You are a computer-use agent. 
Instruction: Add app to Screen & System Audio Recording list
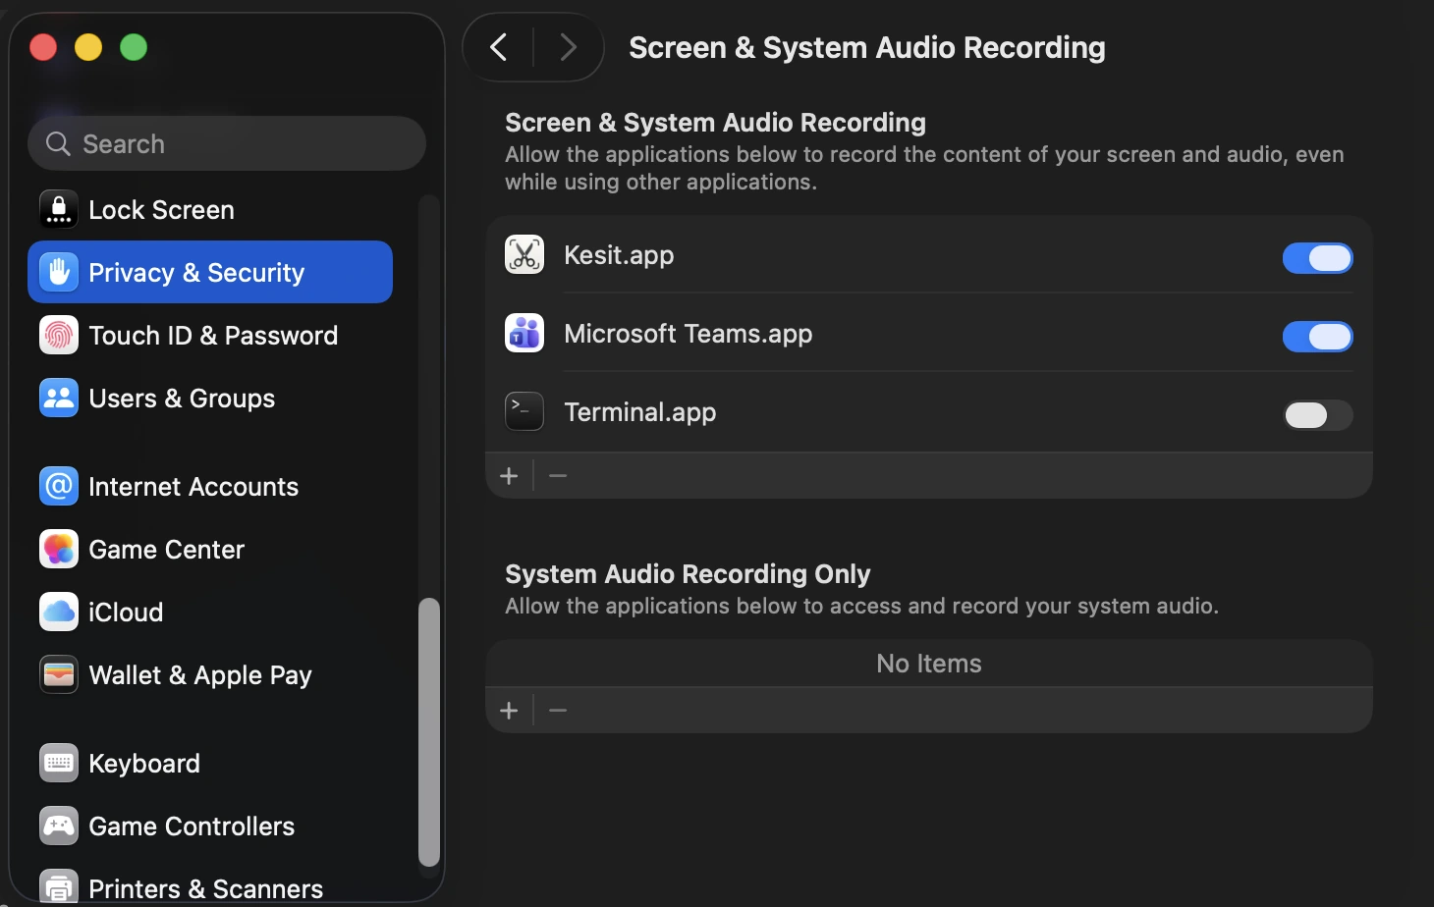[x=509, y=476]
